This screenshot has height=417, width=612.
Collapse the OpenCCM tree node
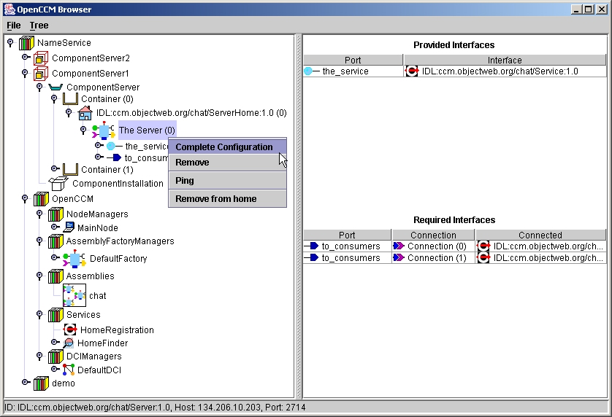[25, 198]
